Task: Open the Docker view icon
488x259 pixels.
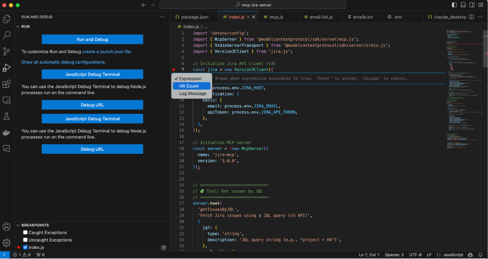Action: (7, 132)
